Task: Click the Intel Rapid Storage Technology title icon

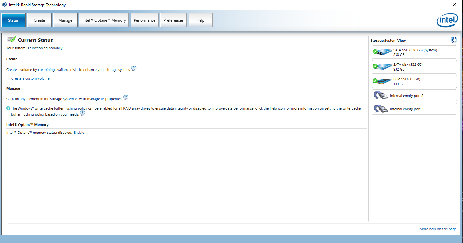Action: 5,5
